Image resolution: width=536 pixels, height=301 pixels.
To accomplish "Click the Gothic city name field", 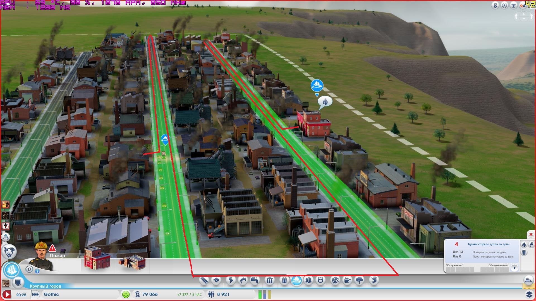I will pyautogui.click(x=80, y=294).
